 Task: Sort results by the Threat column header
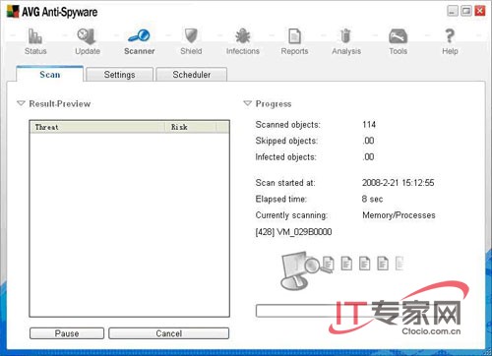97,127
